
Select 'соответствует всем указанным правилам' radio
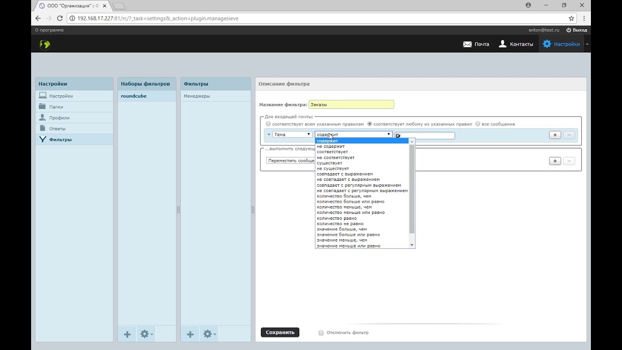pyautogui.click(x=268, y=124)
